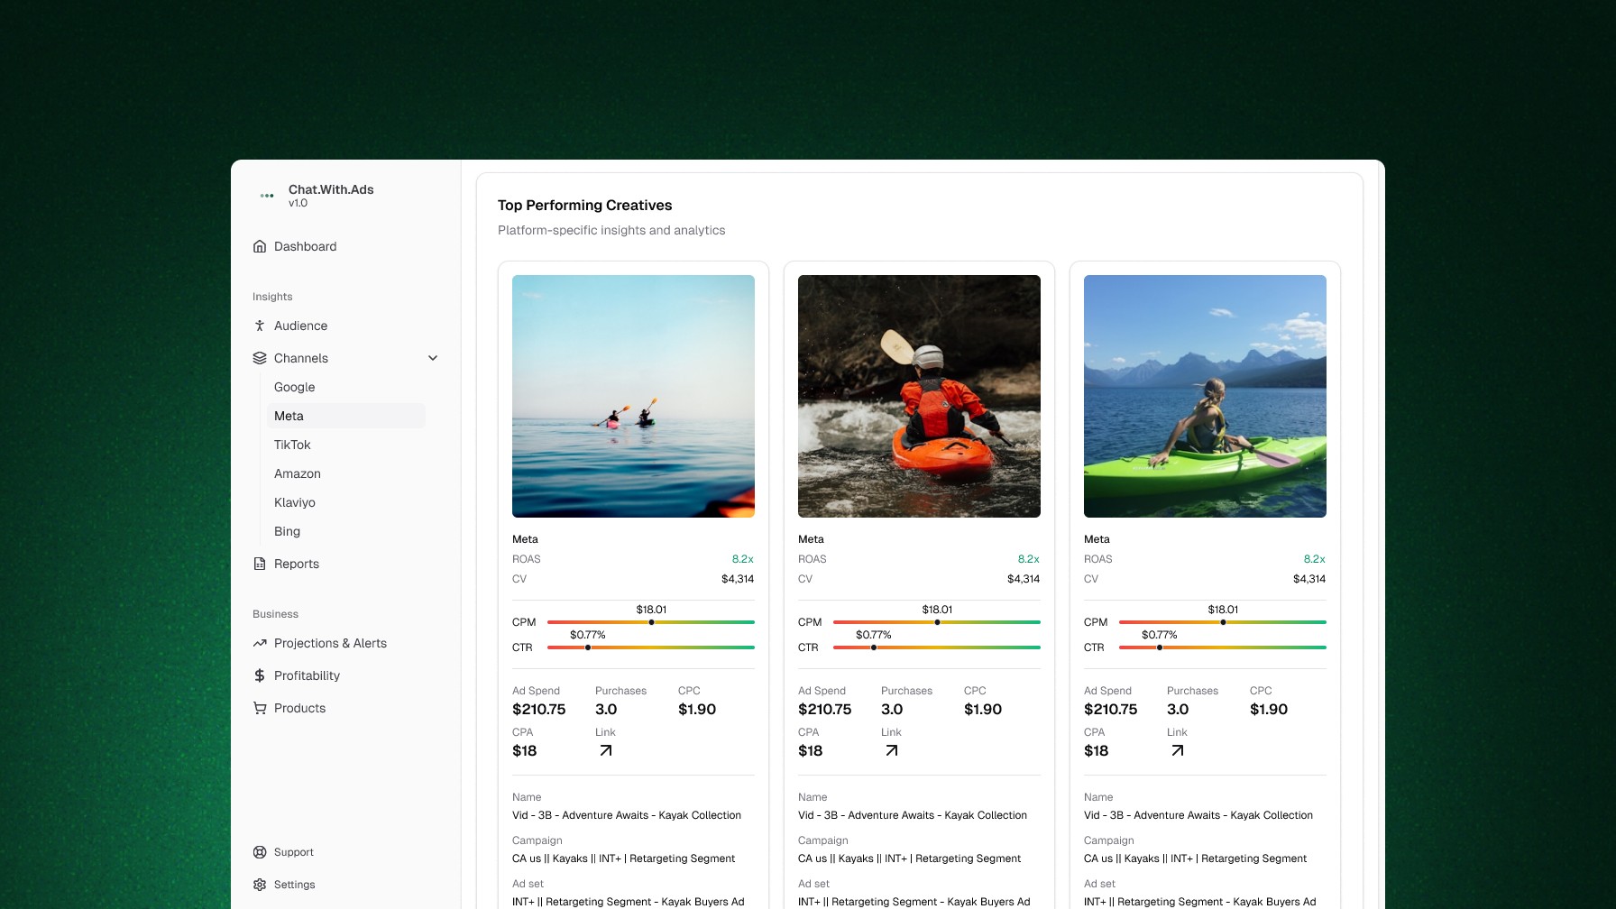Click the first card's Adventure Awaits name text
Image resolution: width=1616 pixels, height=909 pixels.
pyautogui.click(x=627, y=815)
